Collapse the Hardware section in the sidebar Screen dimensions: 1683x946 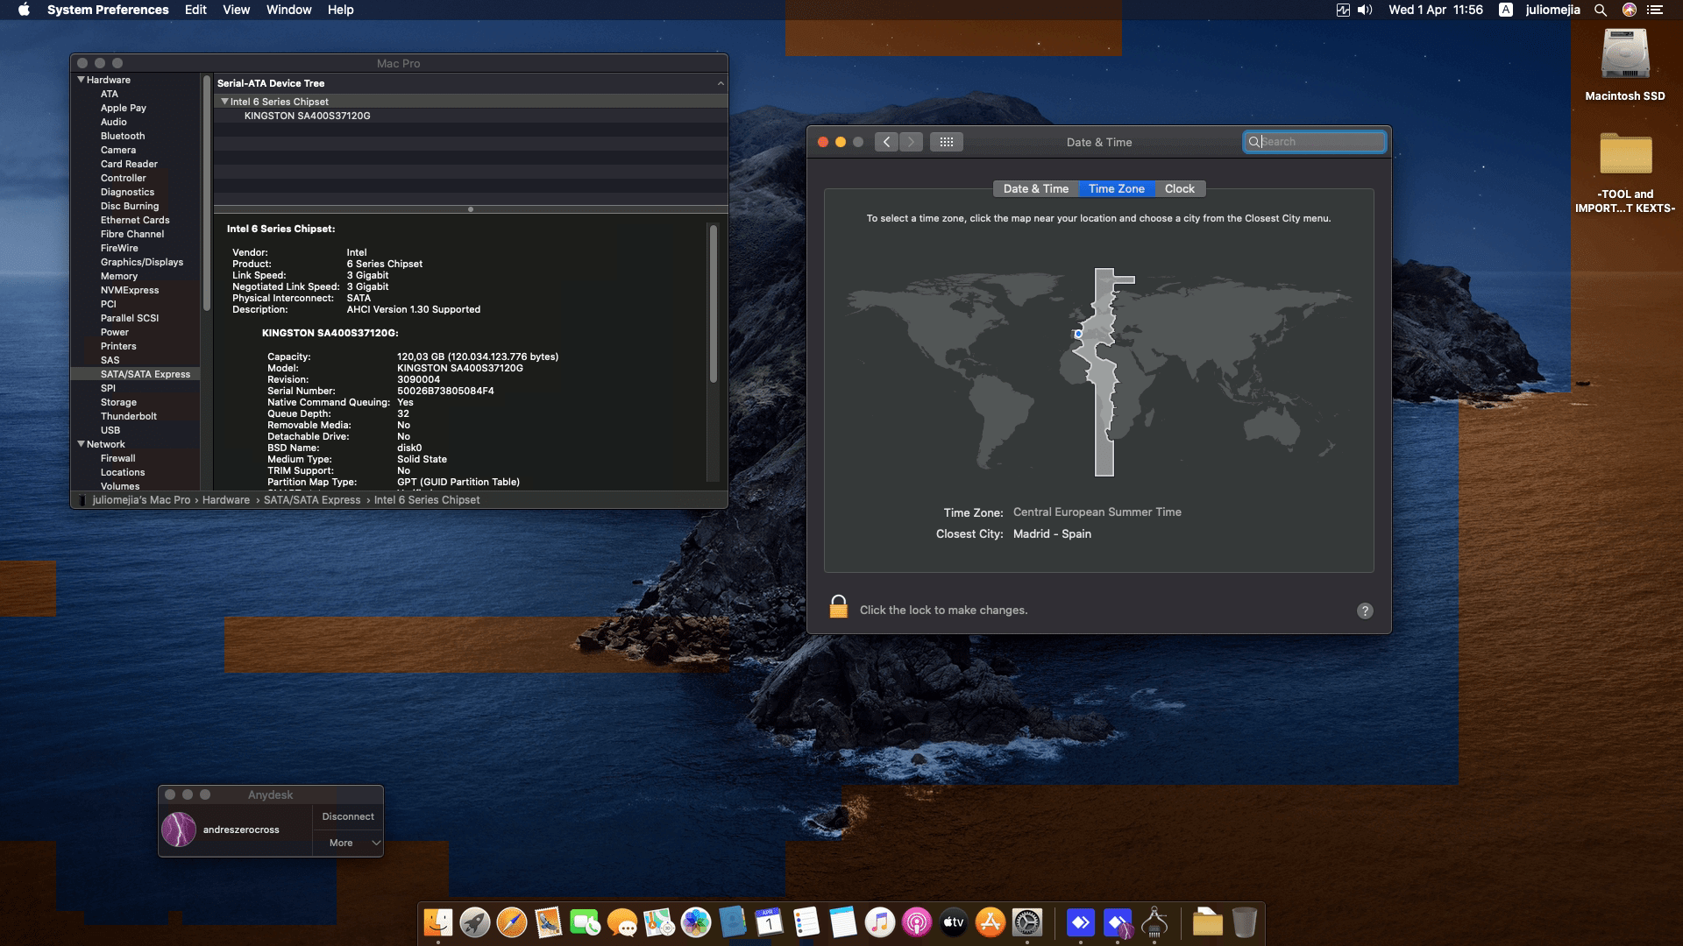81,80
